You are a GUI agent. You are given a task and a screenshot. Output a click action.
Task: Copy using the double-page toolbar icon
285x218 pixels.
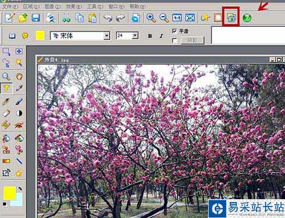coord(80,18)
